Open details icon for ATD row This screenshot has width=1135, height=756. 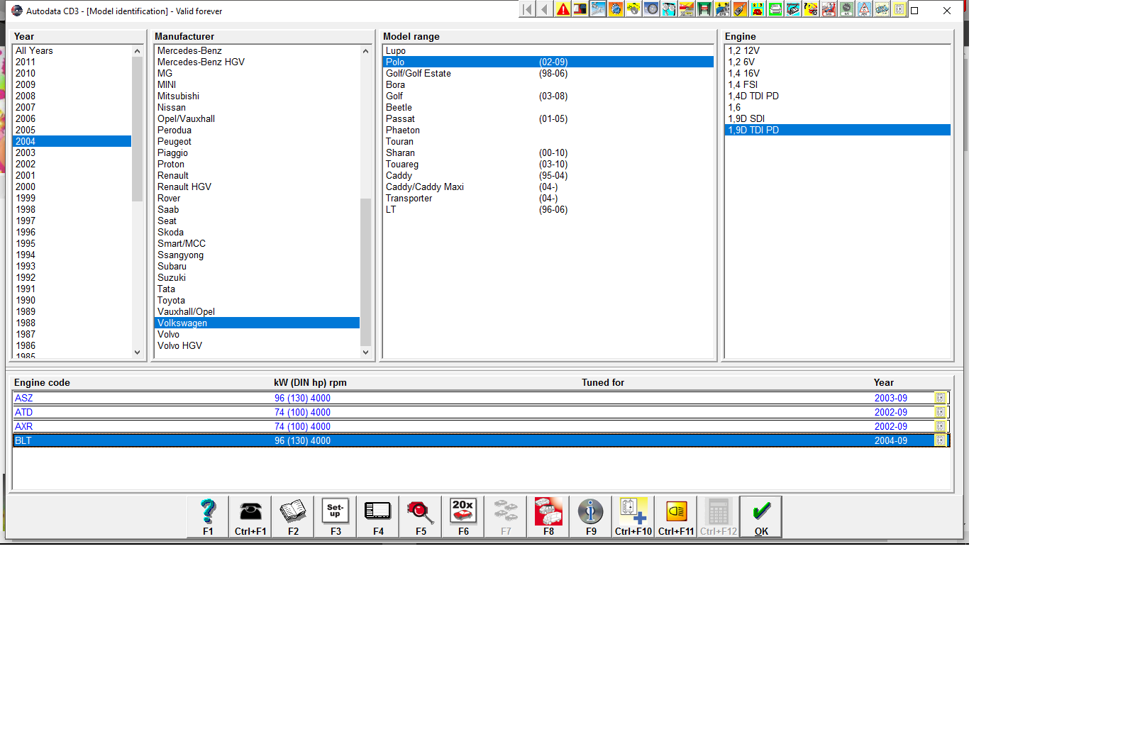coord(940,412)
